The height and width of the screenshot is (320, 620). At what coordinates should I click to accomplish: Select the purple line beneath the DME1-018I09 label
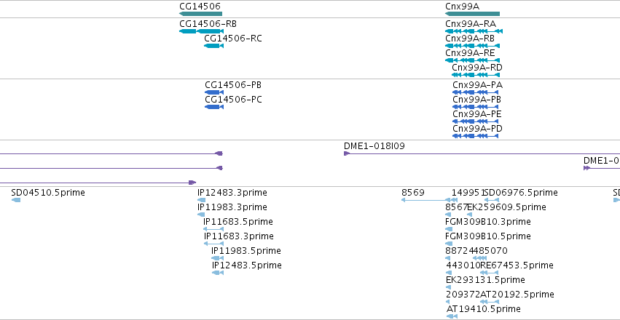[482, 153]
